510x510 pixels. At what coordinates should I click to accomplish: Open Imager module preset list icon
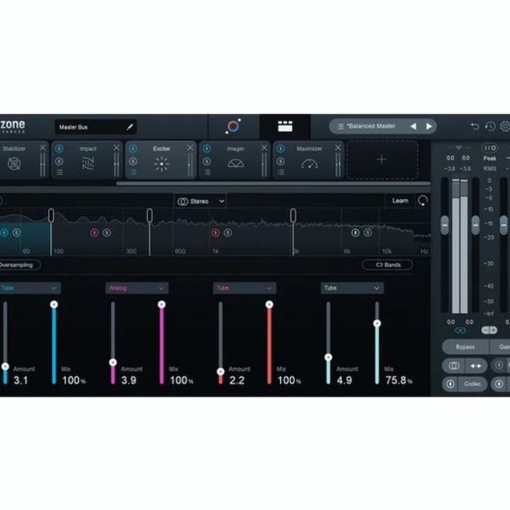click(x=207, y=172)
